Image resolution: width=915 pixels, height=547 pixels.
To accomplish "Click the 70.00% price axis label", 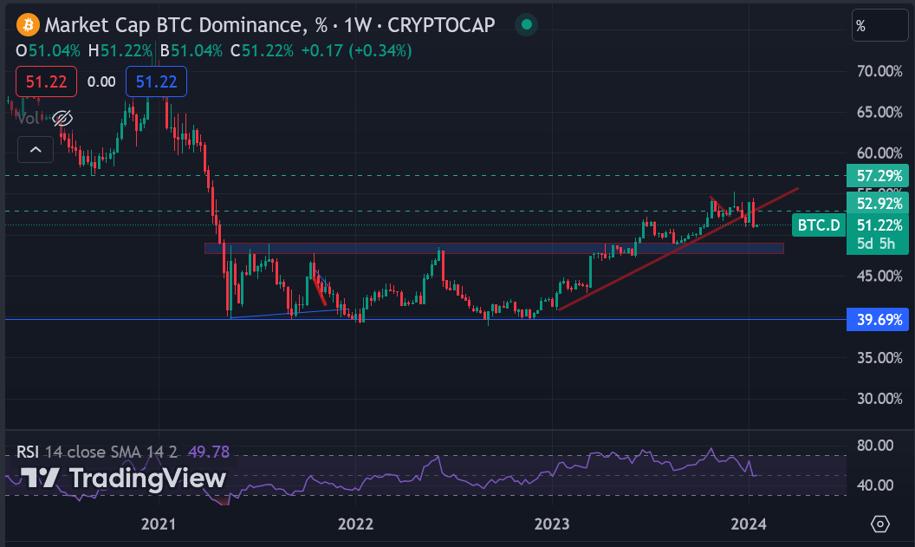I will (x=879, y=71).
